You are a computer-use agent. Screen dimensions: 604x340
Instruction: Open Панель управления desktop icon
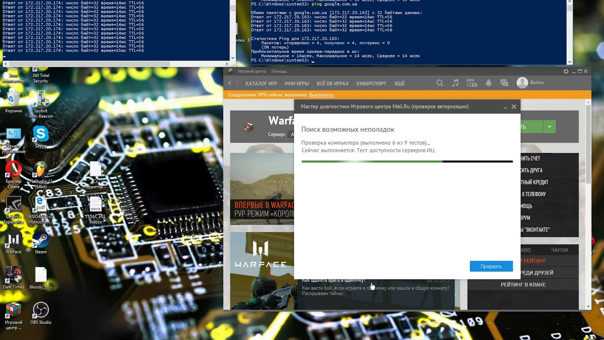pyautogui.click(x=14, y=140)
